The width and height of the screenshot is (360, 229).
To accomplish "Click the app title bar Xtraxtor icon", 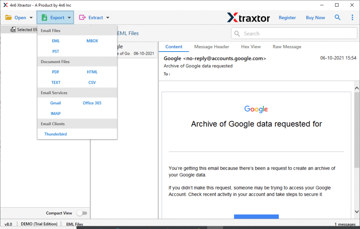I will click(x=6, y=5).
